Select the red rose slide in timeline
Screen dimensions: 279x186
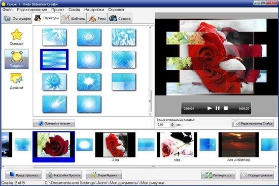pyautogui.click(x=54, y=147)
